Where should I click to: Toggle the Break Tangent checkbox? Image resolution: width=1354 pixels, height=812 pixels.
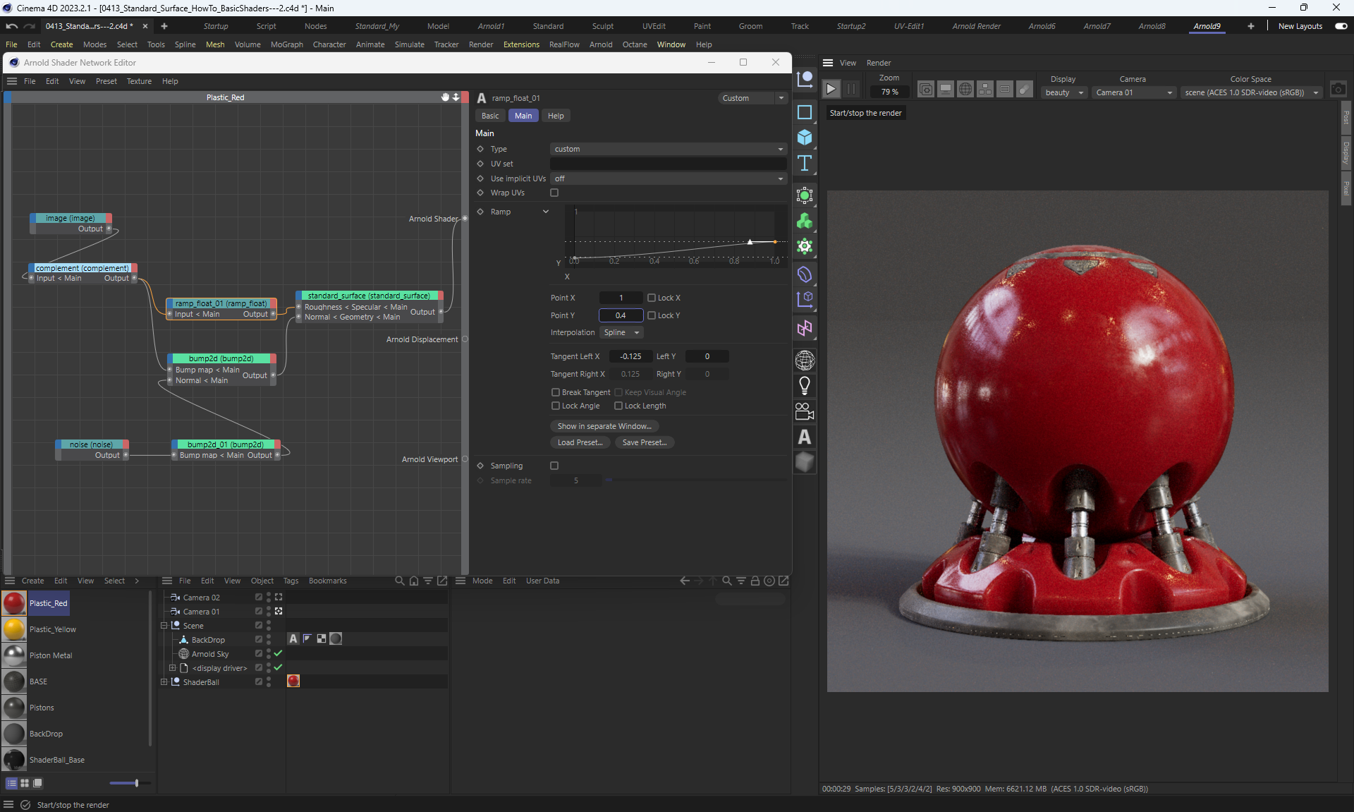556,392
